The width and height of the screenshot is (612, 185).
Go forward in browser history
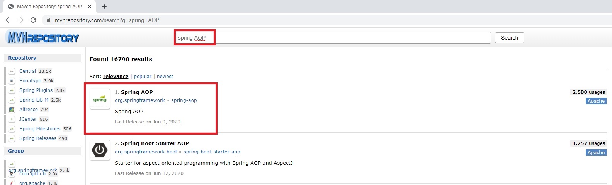21,20
